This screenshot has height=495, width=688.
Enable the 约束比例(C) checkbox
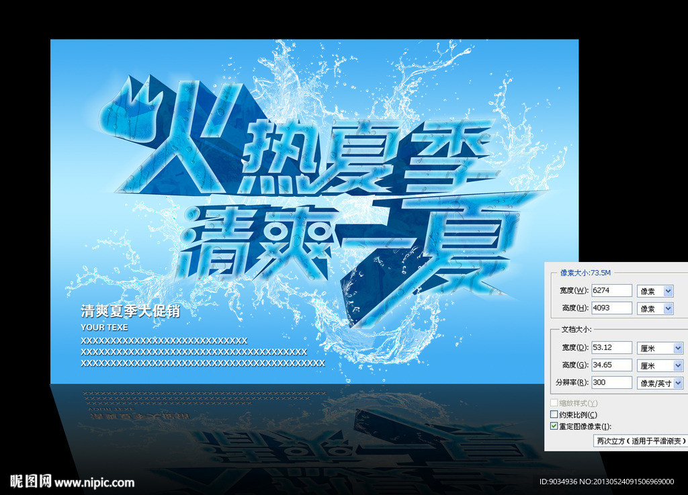pyautogui.click(x=554, y=414)
